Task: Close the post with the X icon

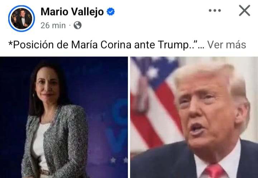Action: [244, 10]
